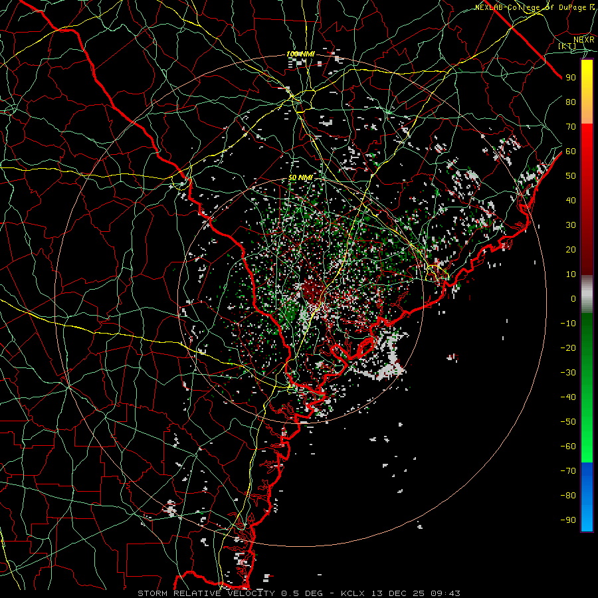Click the KCLX radar site identifier
The image size is (598, 598).
coord(353,593)
